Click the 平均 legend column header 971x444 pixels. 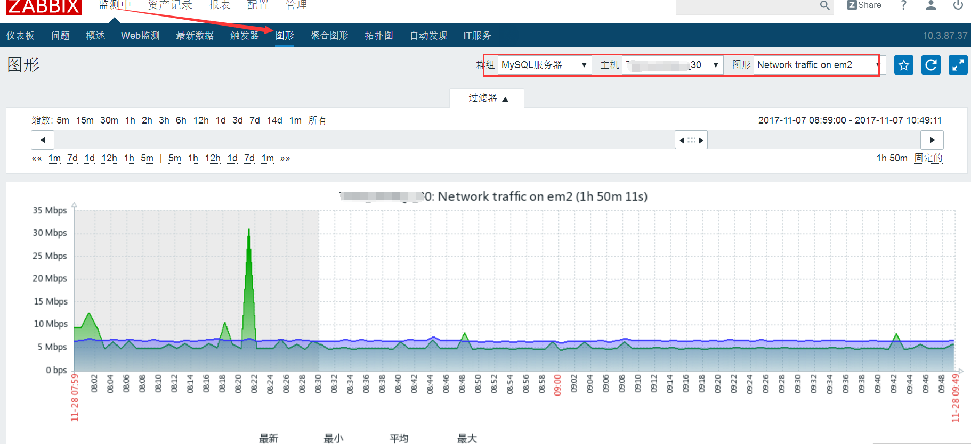399,439
